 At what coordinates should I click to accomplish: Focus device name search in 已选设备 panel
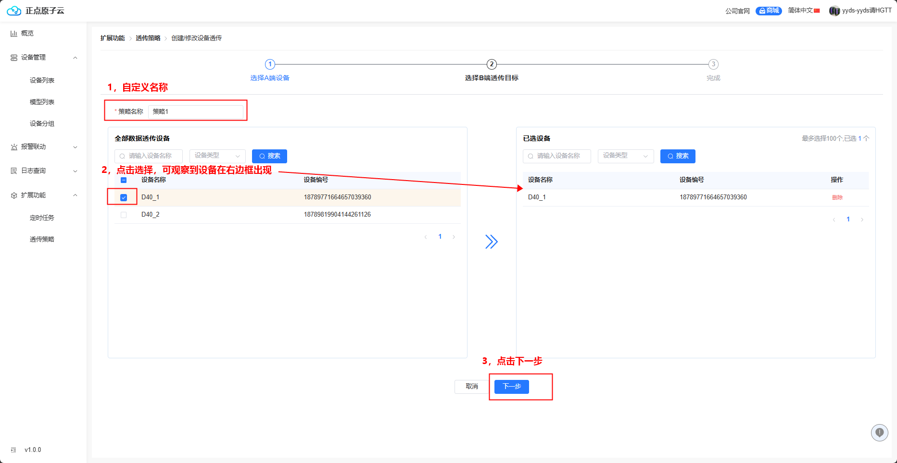pyautogui.click(x=557, y=156)
